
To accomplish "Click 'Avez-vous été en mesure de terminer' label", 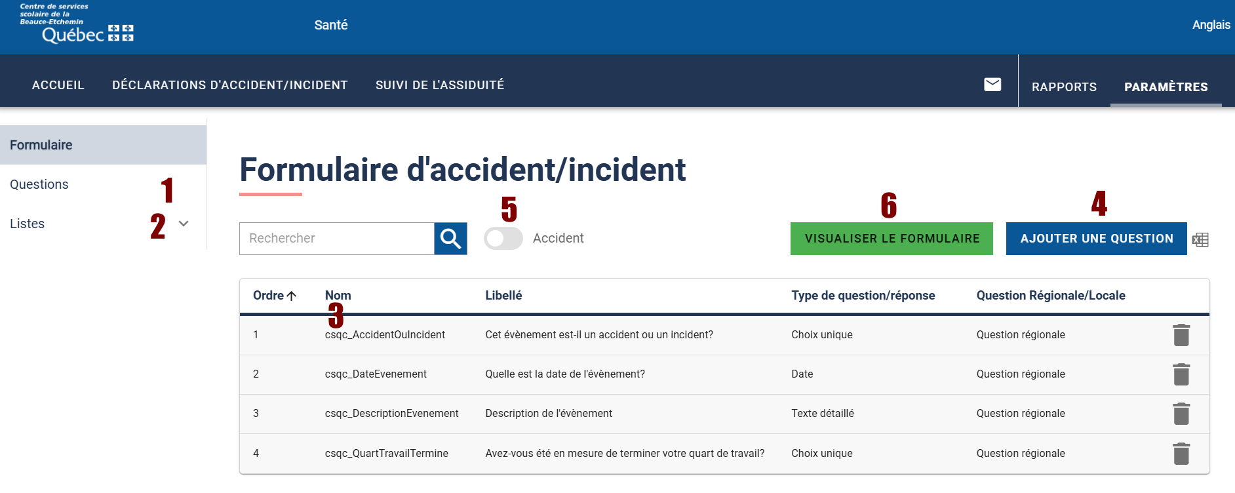I will 625,454.
